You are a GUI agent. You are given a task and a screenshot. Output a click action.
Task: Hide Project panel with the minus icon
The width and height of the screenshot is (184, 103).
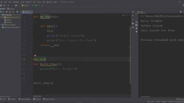point(20,12)
